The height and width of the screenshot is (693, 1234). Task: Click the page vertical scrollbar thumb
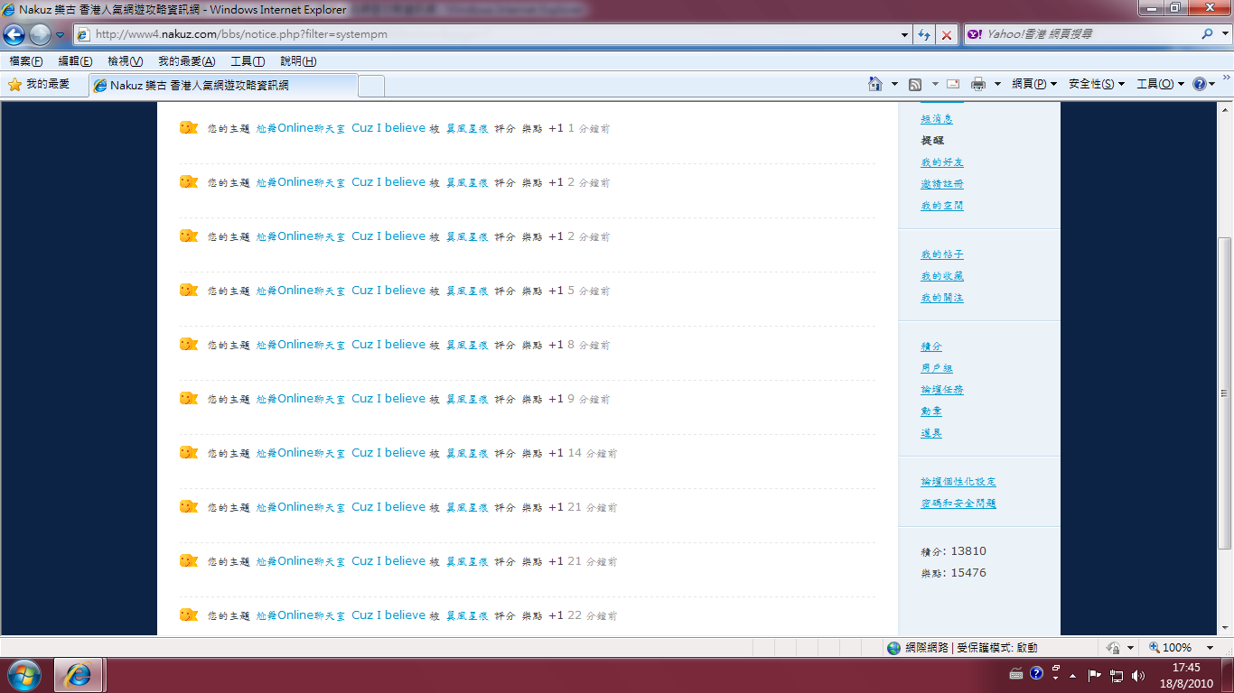click(1225, 393)
